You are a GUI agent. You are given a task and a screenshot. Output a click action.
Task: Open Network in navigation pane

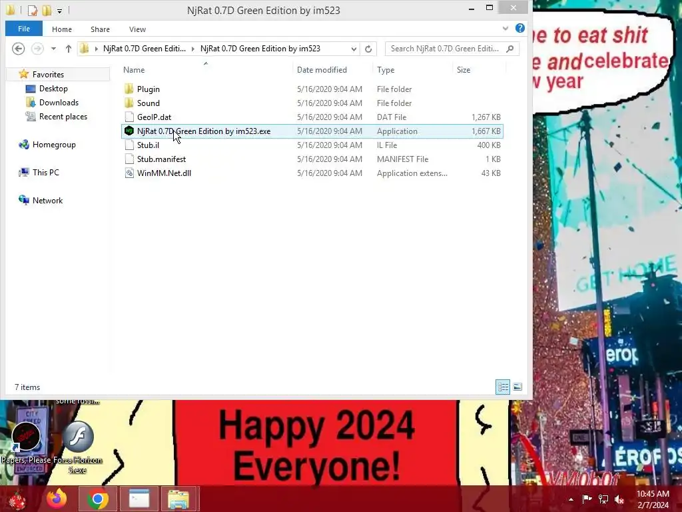click(x=47, y=200)
